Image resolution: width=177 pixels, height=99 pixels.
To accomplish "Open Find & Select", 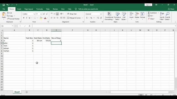I will [x=168, y=16].
